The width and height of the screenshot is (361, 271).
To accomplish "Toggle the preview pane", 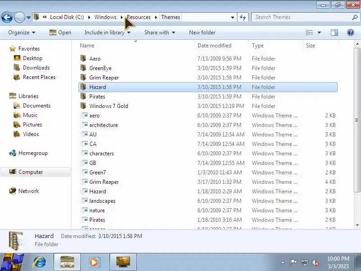I will tap(334, 33).
